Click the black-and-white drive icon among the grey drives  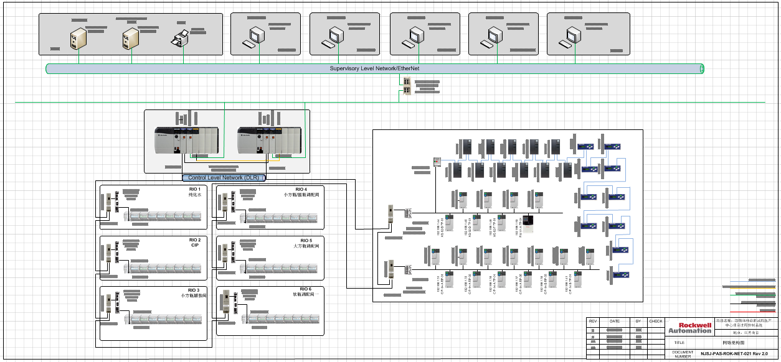(529, 224)
